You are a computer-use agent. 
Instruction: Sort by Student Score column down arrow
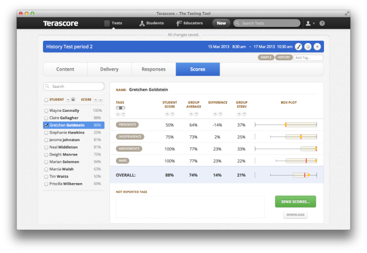172,114
